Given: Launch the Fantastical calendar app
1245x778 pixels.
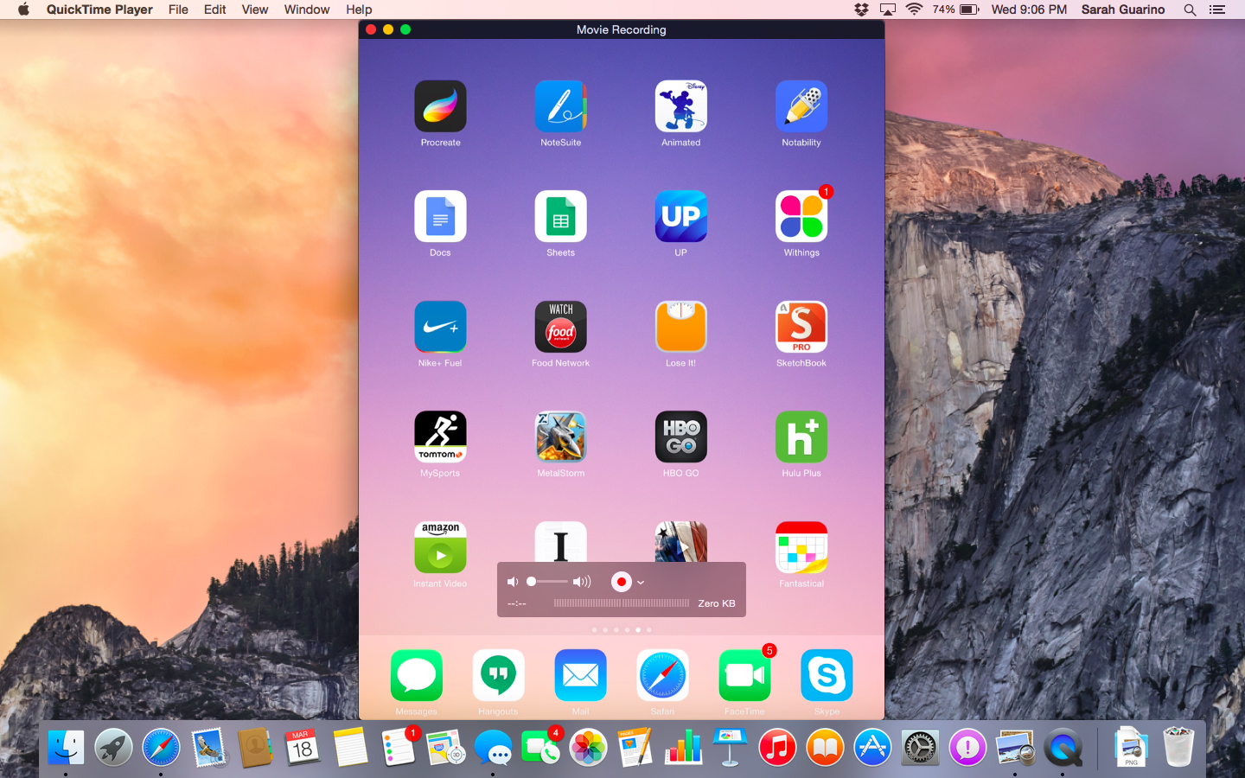Looking at the screenshot, I should click(x=801, y=547).
